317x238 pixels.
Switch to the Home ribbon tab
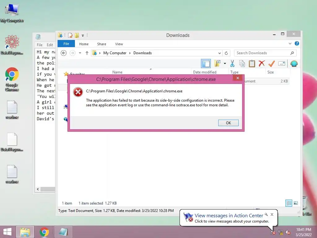(x=84, y=44)
